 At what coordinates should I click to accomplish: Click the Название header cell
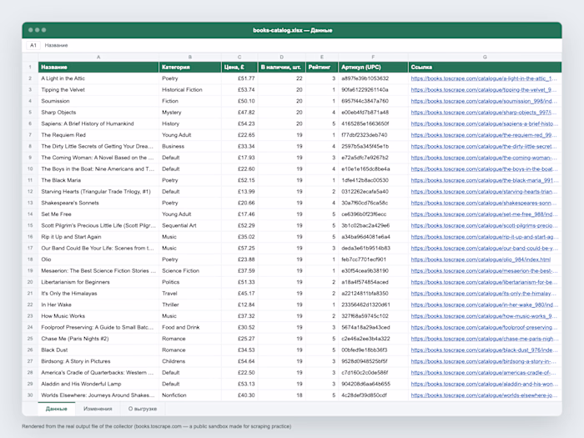click(x=98, y=67)
